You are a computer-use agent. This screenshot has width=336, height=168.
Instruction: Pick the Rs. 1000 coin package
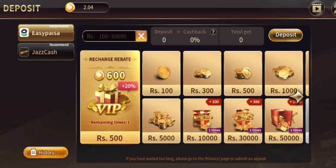[284, 73]
